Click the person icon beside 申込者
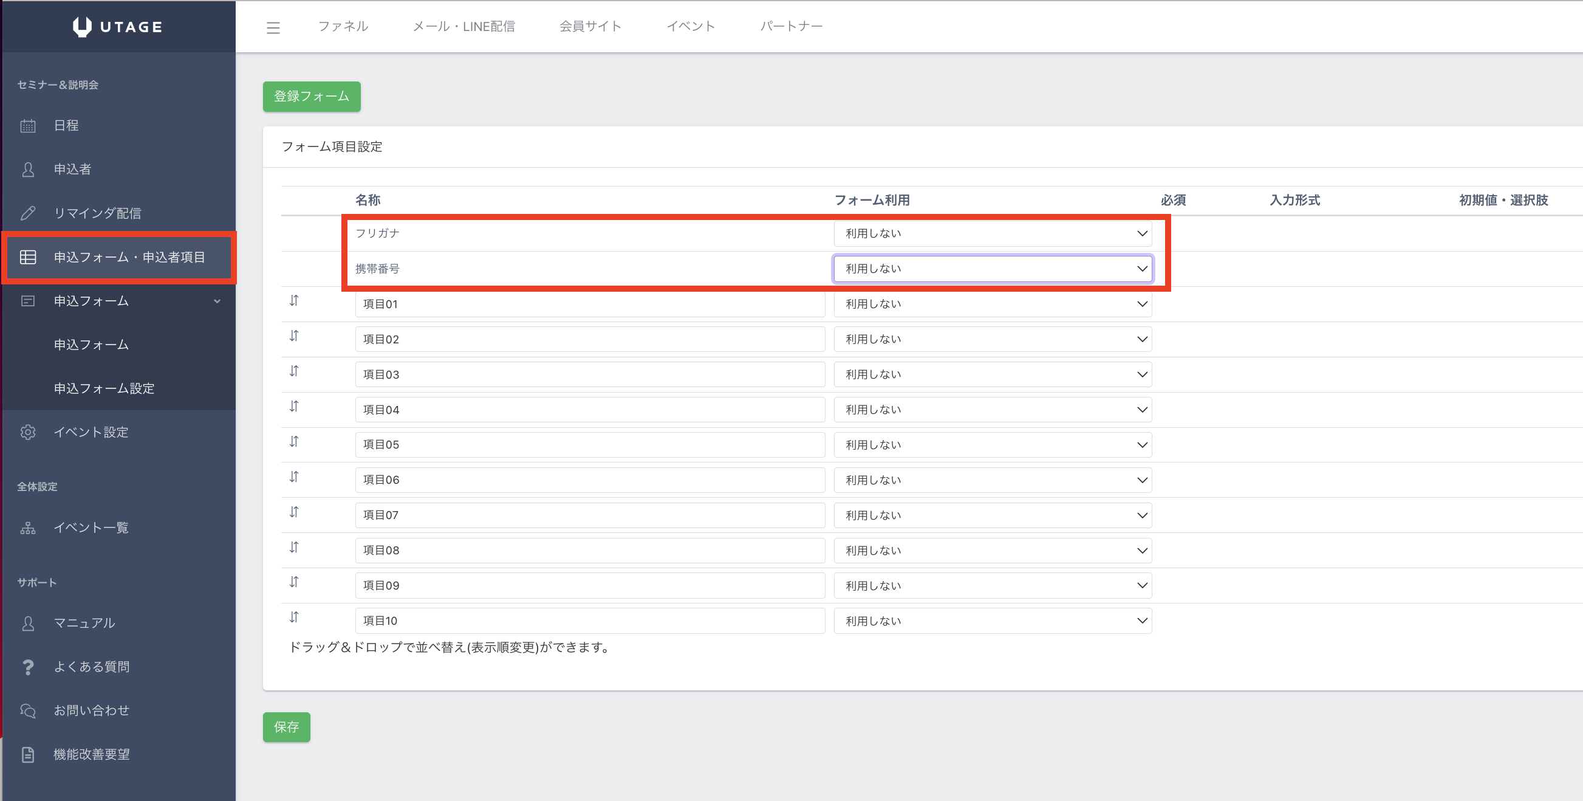The image size is (1583, 801). tap(28, 170)
